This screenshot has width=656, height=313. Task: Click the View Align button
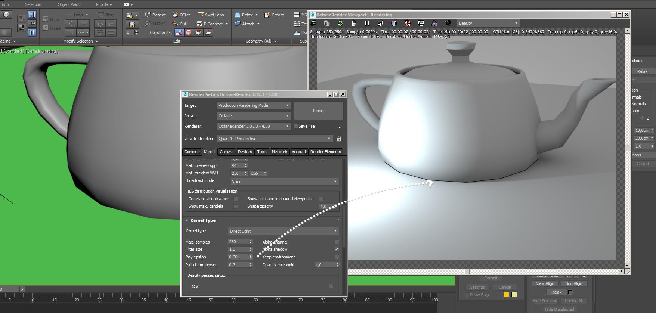click(x=545, y=283)
